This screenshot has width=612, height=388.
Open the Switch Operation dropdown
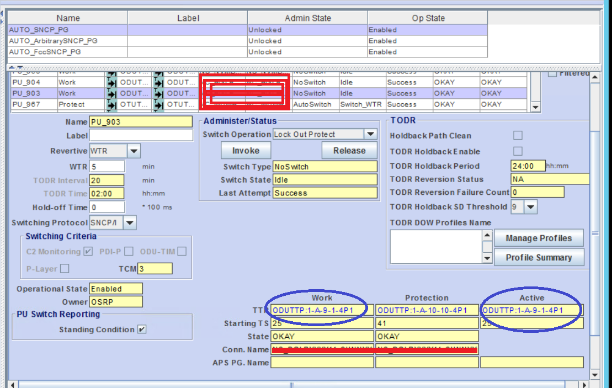(x=370, y=134)
